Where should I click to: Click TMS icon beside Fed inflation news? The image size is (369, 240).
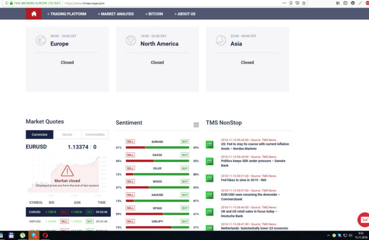209,144
